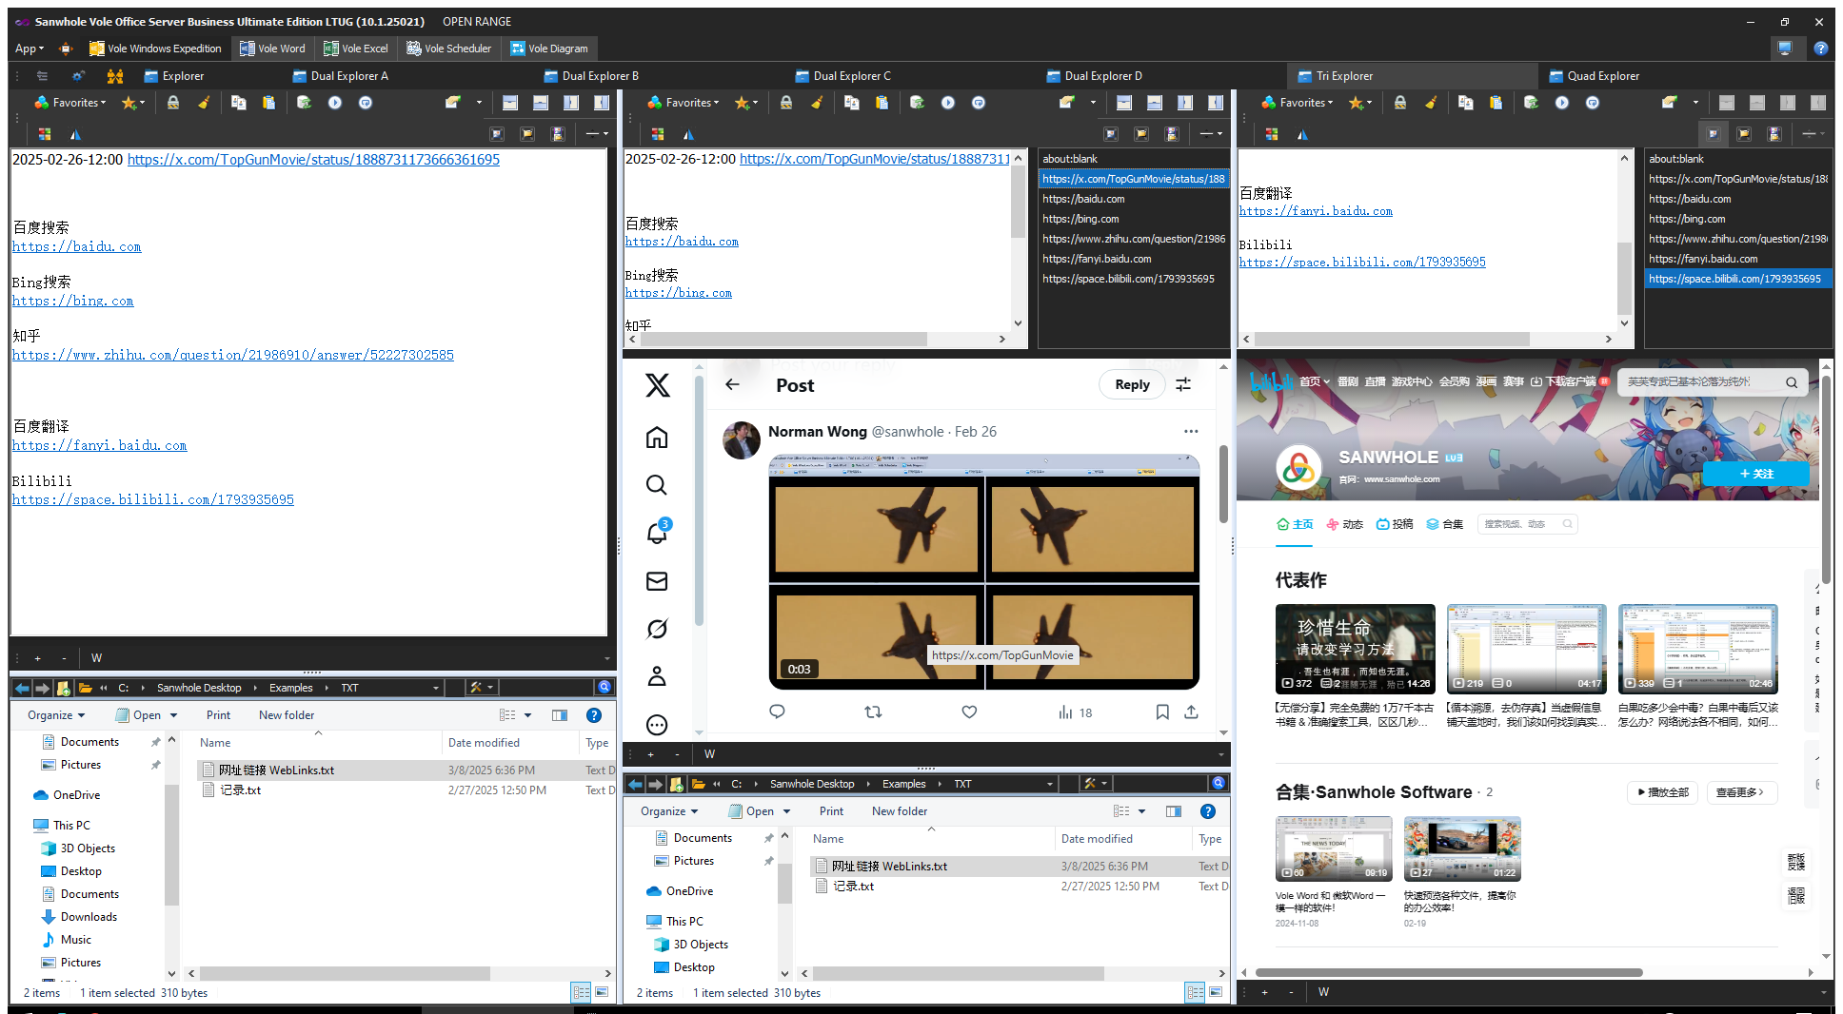The image size is (1843, 1014).
Task: Expand address bar dropdown in left file explorer
Action: (x=436, y=688)
